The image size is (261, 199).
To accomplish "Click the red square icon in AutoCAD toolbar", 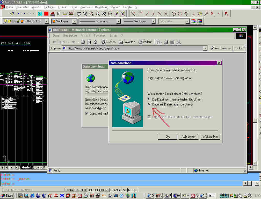I will tap(46, 13).
